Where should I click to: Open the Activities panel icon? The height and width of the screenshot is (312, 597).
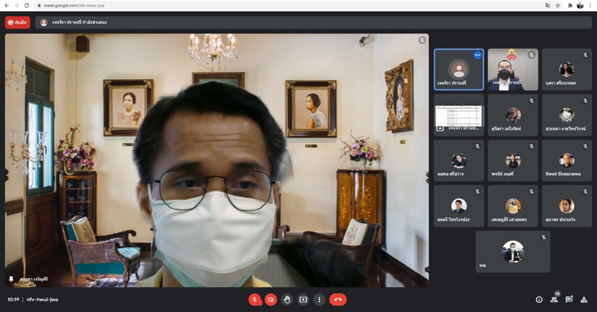583,300
